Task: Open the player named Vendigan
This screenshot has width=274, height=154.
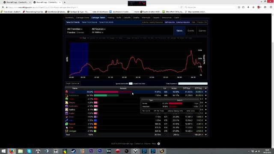Action: [x=72, y=131]
